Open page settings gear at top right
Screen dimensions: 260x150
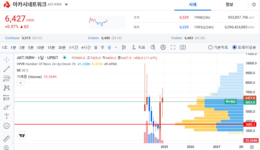pos(254,4)
